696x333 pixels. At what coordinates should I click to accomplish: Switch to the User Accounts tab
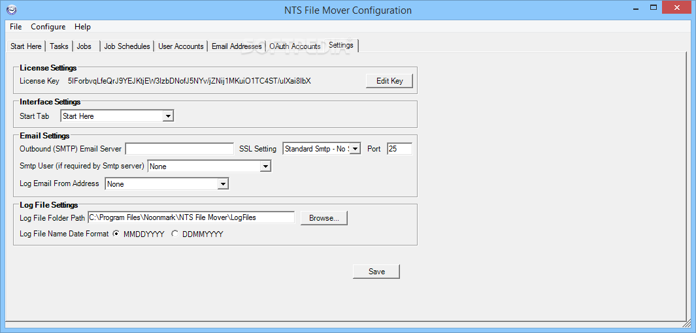[181, 46]
